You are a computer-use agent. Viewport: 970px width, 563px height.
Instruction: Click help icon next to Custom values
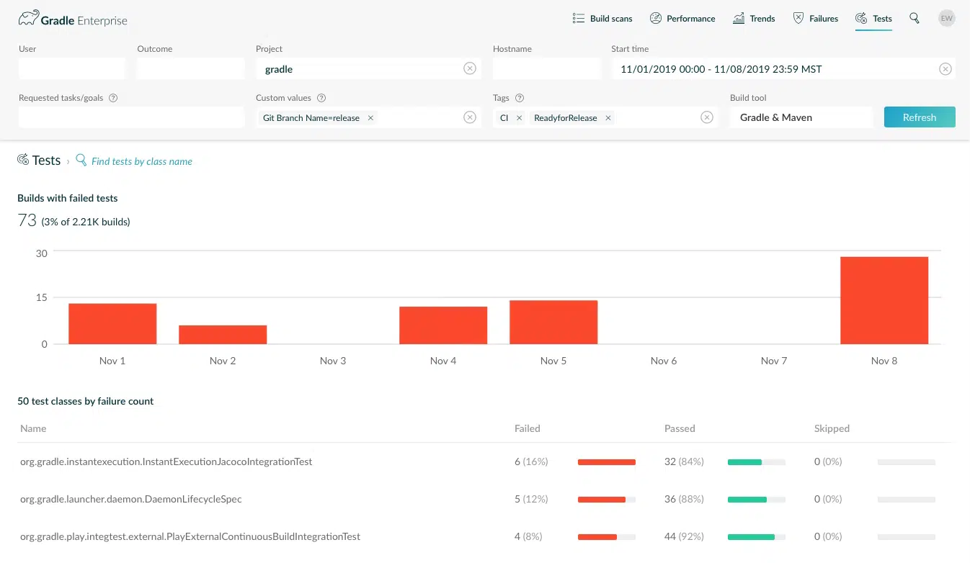pos(321,98)
